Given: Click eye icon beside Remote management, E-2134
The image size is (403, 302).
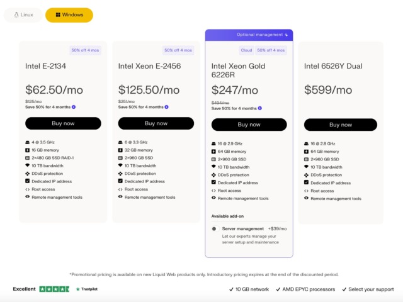Looking at the screenshot, I should click(28, 197).
